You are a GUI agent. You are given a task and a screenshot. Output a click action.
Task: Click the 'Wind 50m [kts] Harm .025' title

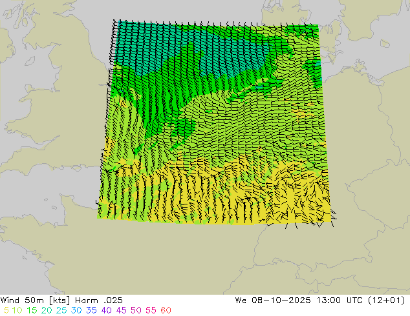click(x=61, y=301)
